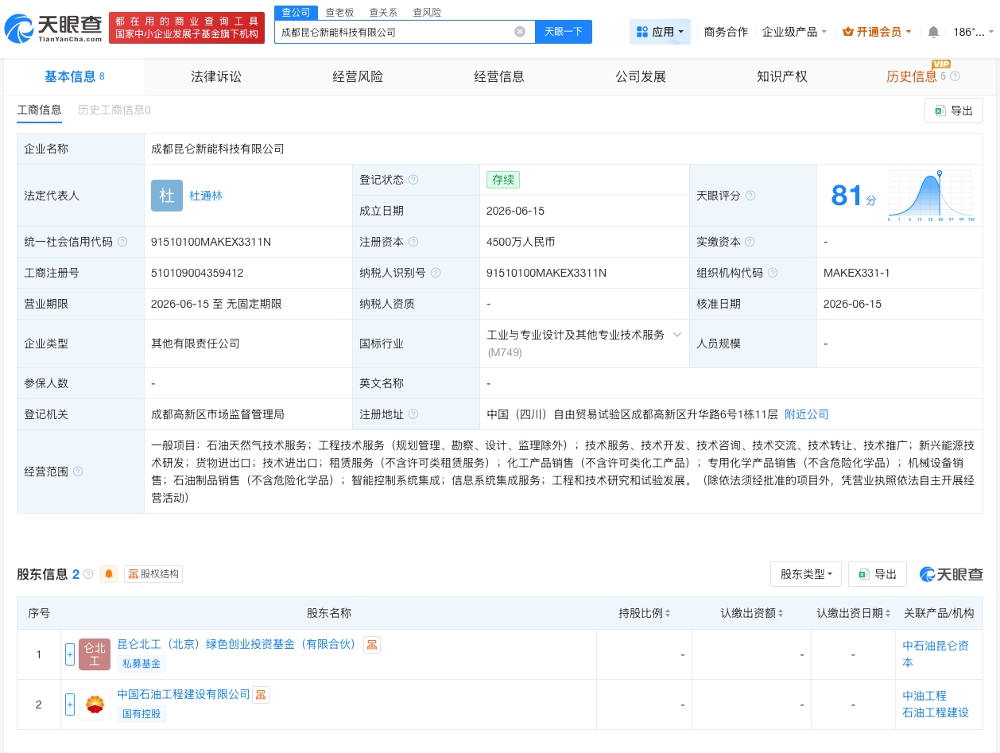Click help icon beside 天眼评分

(x=750, y=196)
